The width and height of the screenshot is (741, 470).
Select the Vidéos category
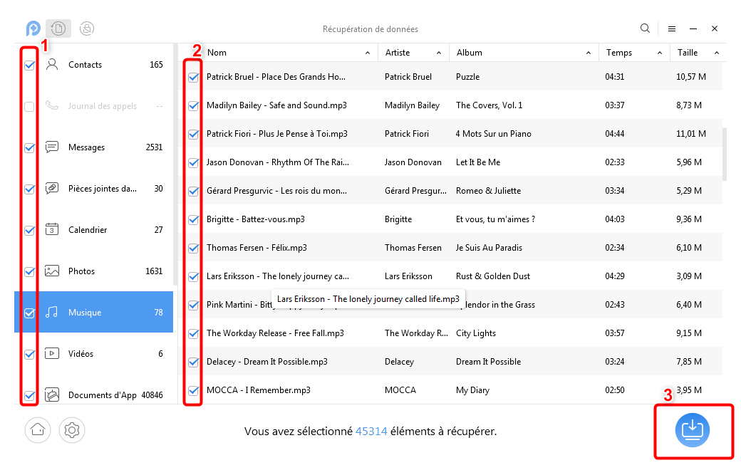(81, 354)
